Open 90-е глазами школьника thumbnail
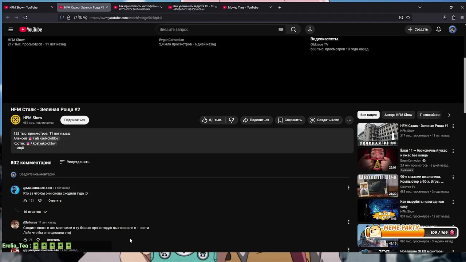The width and height of the screenshot is (466, 262). [378, 186]
